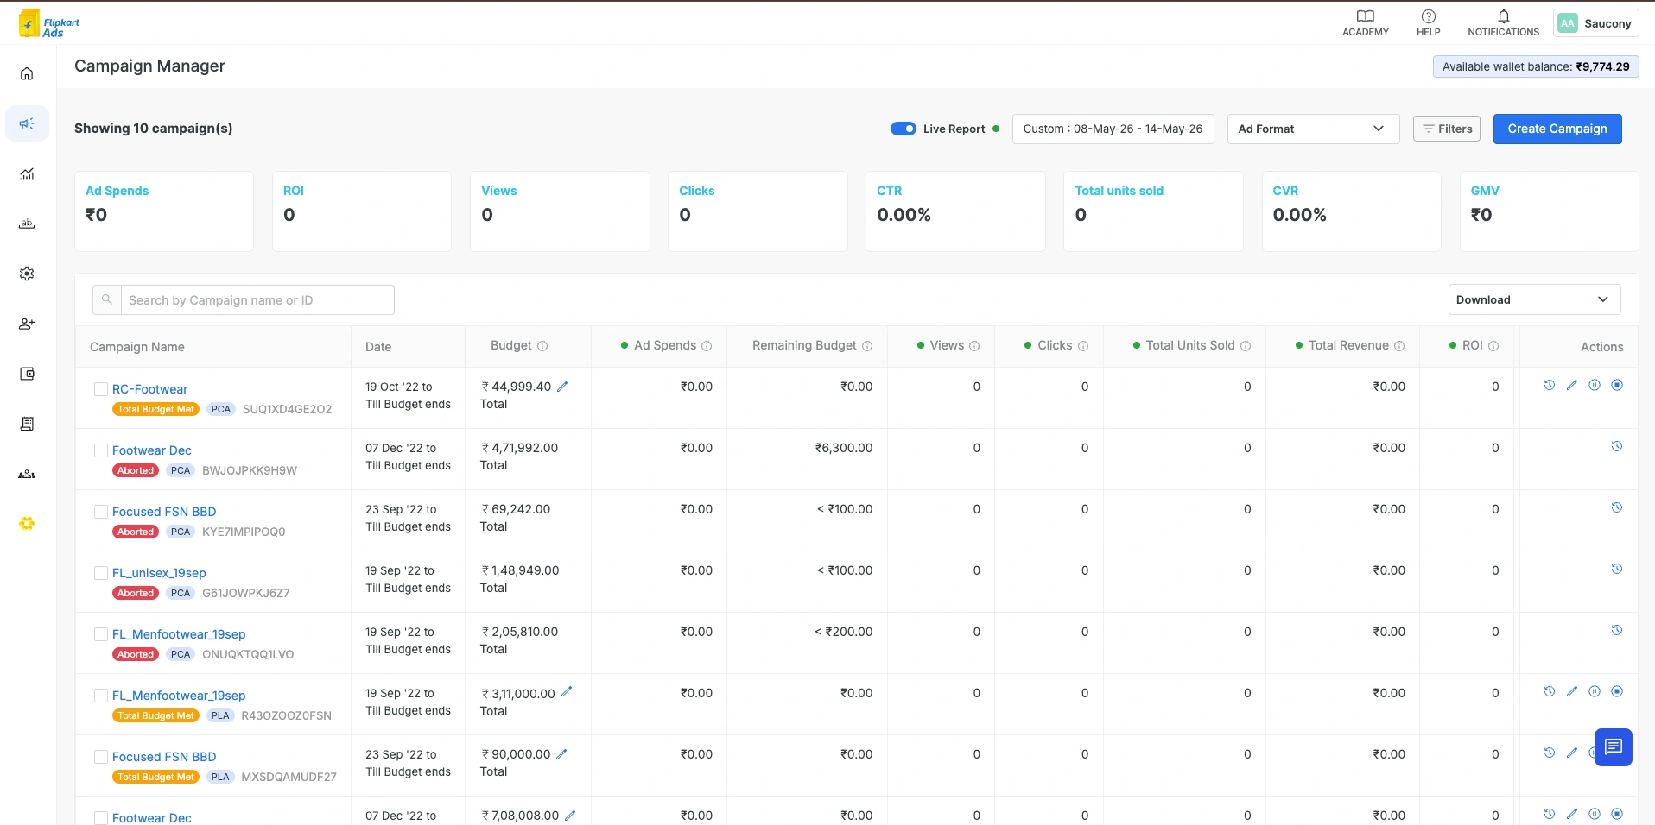
Task: Open the invoice receipt sidebar icon
Action: pos(27,424)
